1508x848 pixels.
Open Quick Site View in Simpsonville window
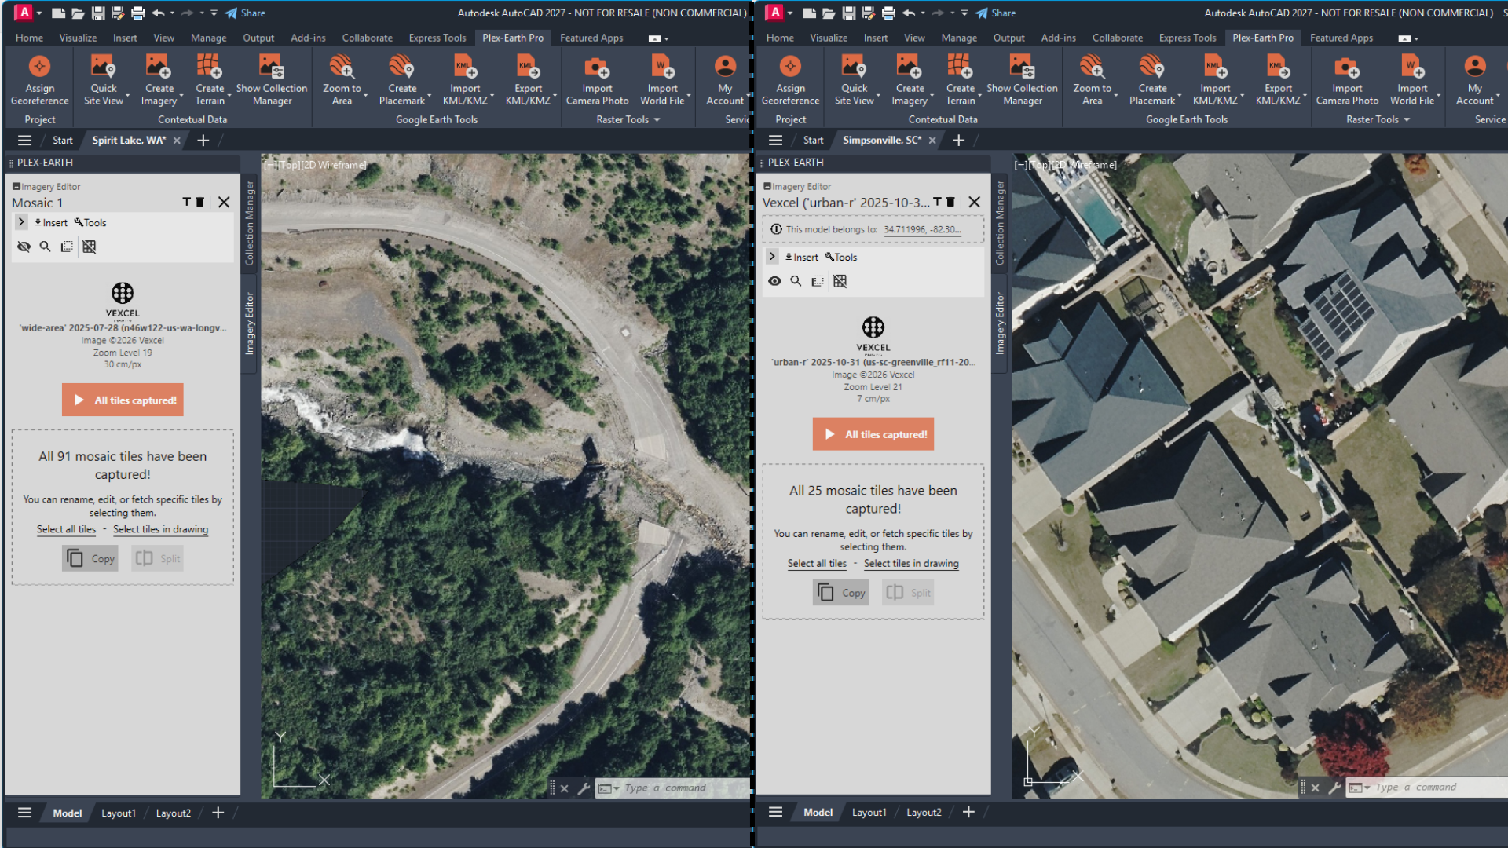(x=854, y=79)
